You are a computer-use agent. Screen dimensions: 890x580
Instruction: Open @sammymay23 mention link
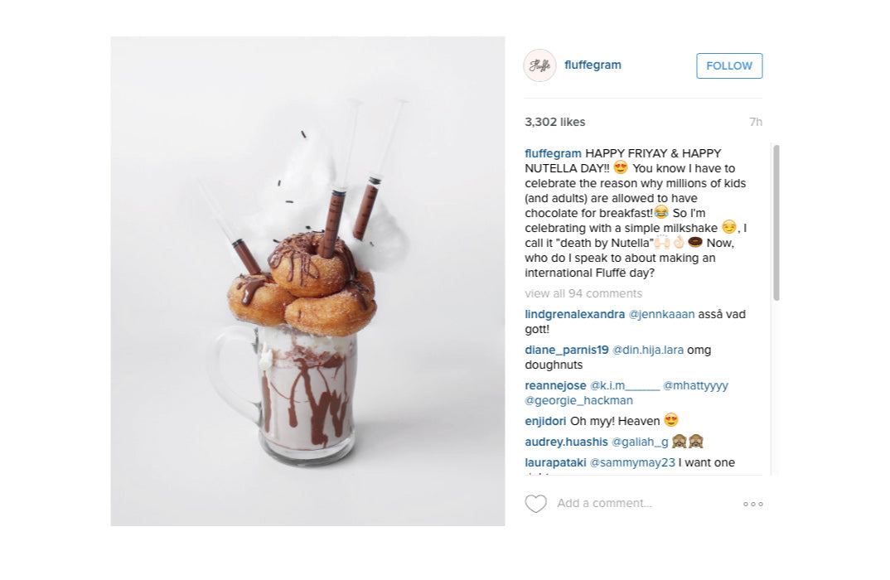(x=632, y=462)
